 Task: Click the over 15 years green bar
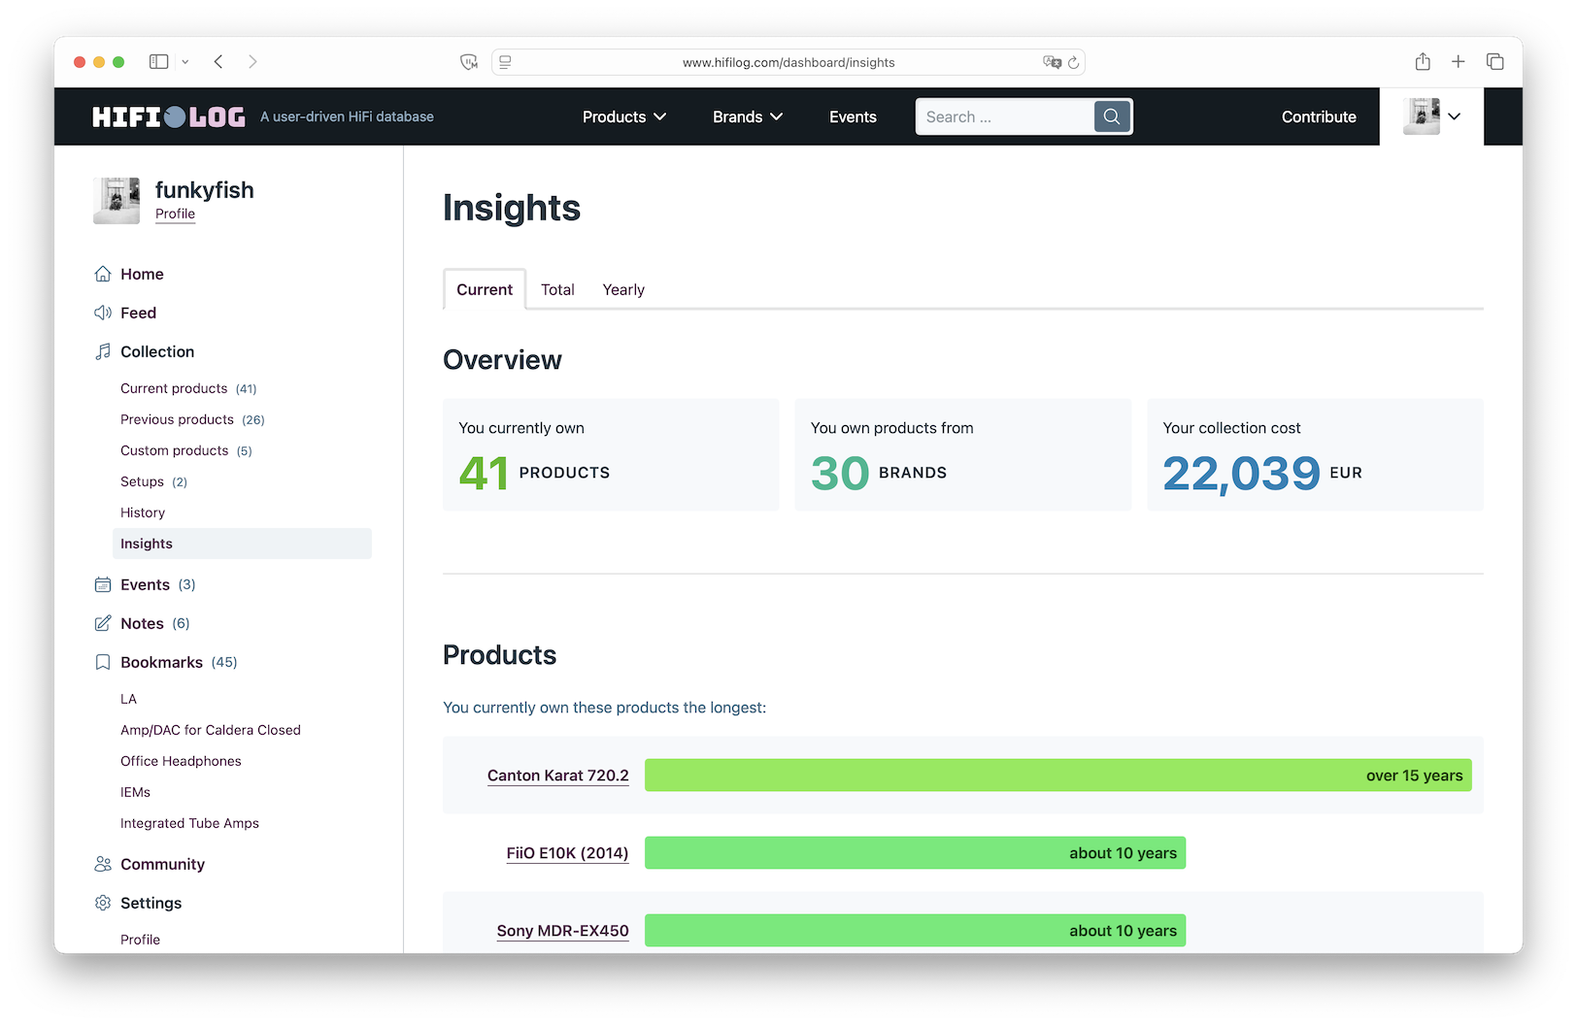click(x=1058, y=776)
